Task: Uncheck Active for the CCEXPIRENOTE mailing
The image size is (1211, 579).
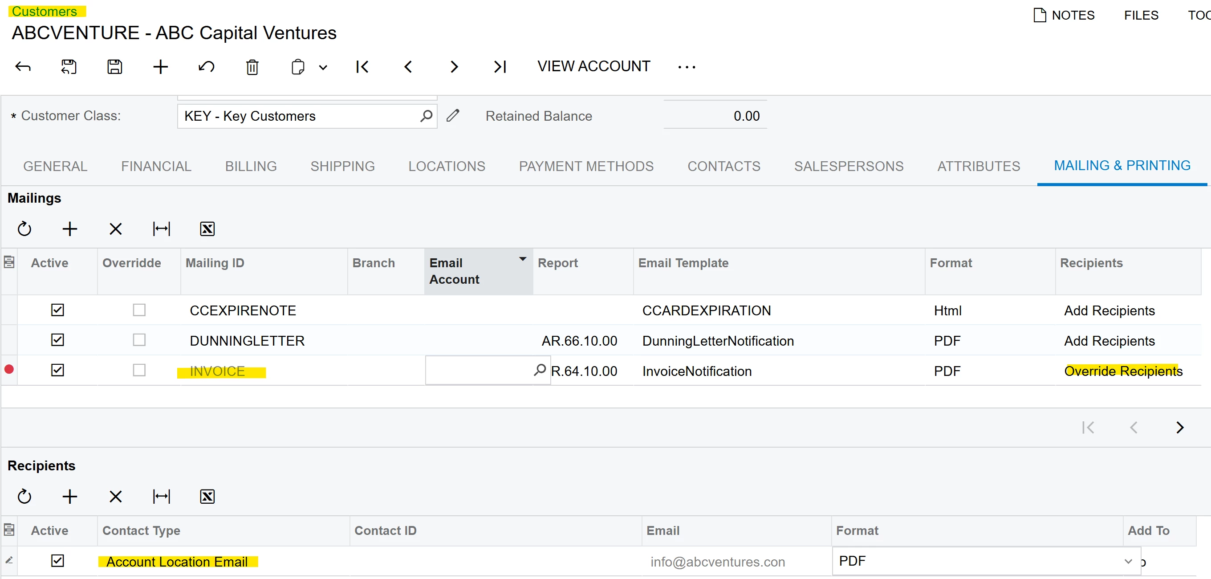Action: (x=57, y=310)
